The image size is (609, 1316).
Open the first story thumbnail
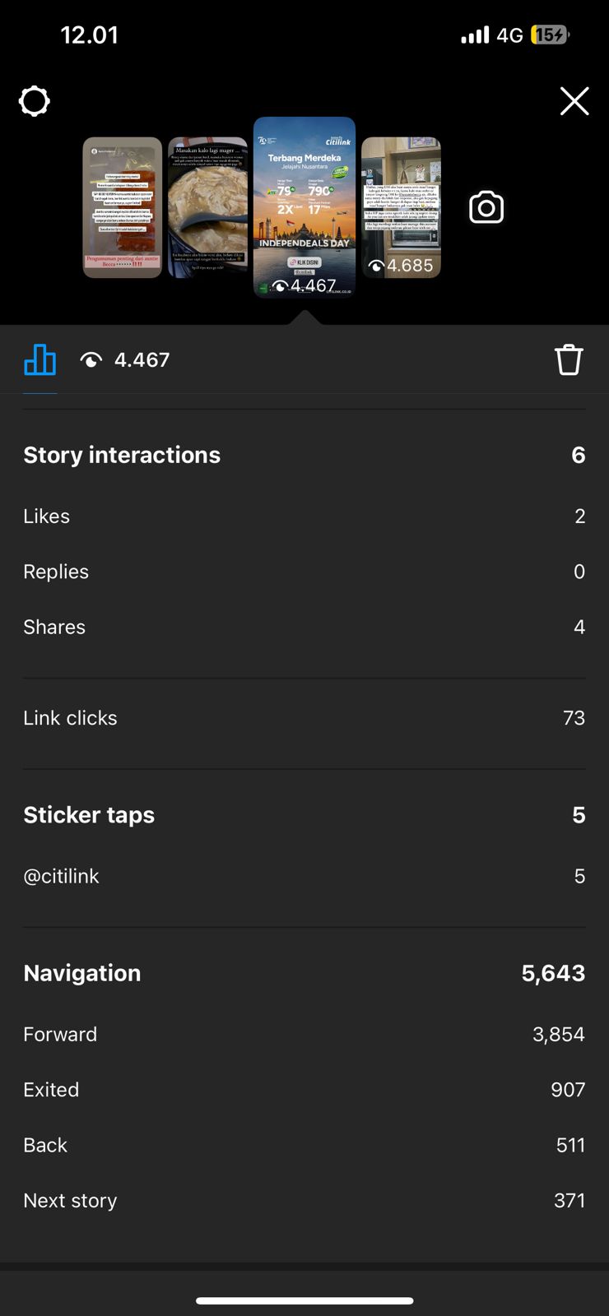tap(122, 207)
